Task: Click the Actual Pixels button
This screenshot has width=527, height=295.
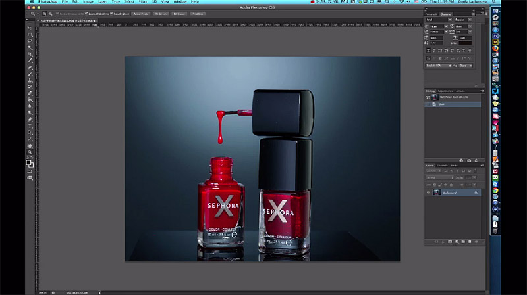Action: [141, 14]
